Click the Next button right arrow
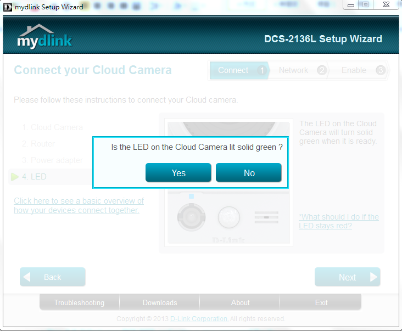This screenshot has height=331, width=402. pyautogui.click(x=373, y=277)
